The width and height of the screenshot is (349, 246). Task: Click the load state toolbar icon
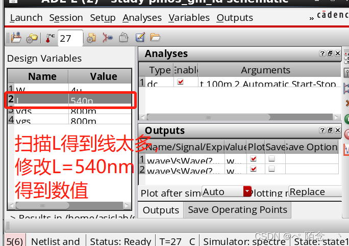tap(16, 38)
